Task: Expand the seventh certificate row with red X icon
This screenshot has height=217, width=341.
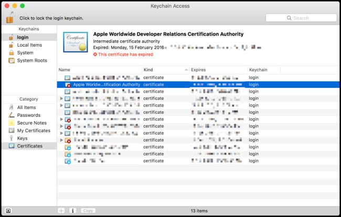Action: tap(61, 120)
